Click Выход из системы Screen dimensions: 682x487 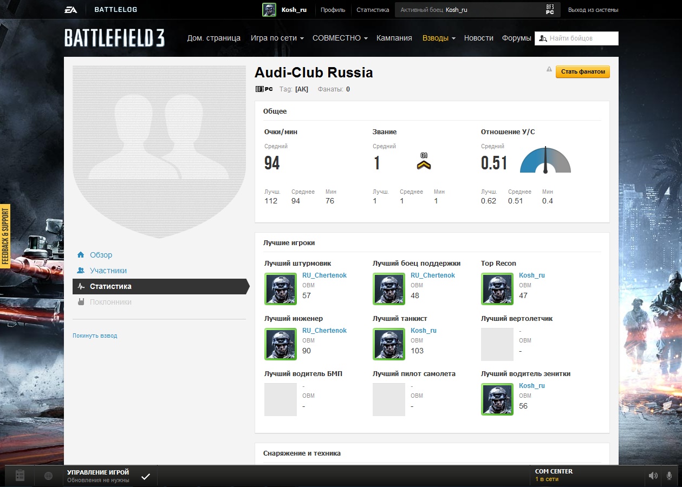pos(593,10)
